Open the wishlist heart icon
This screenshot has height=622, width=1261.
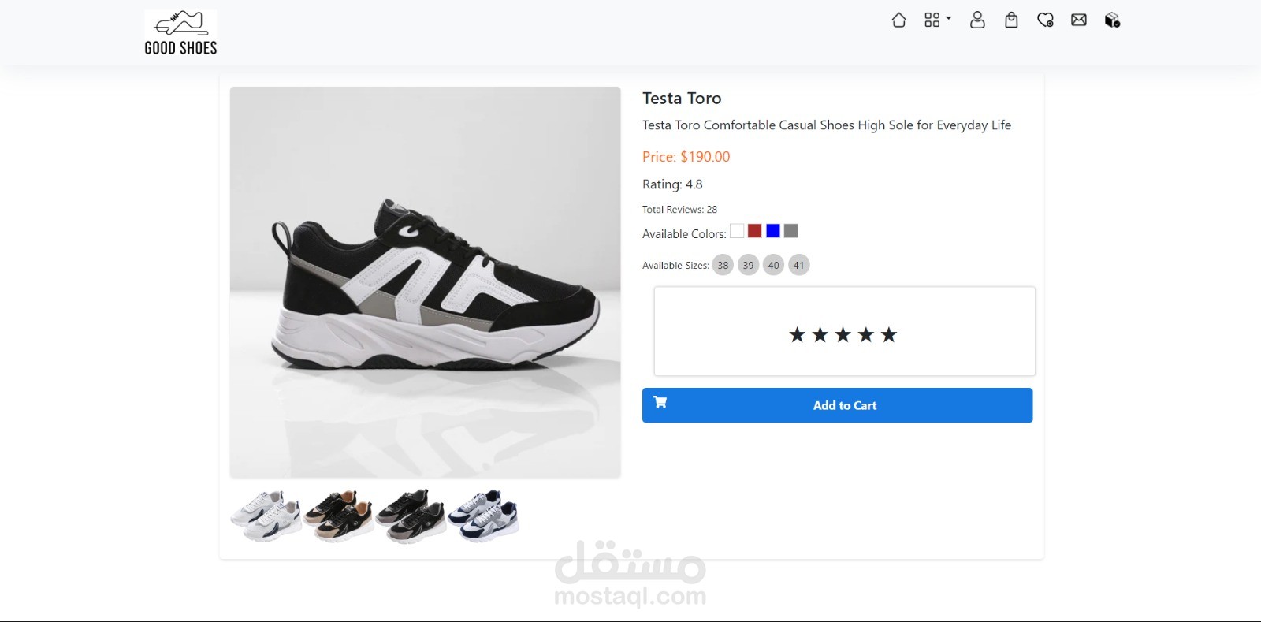[1045, 20]
